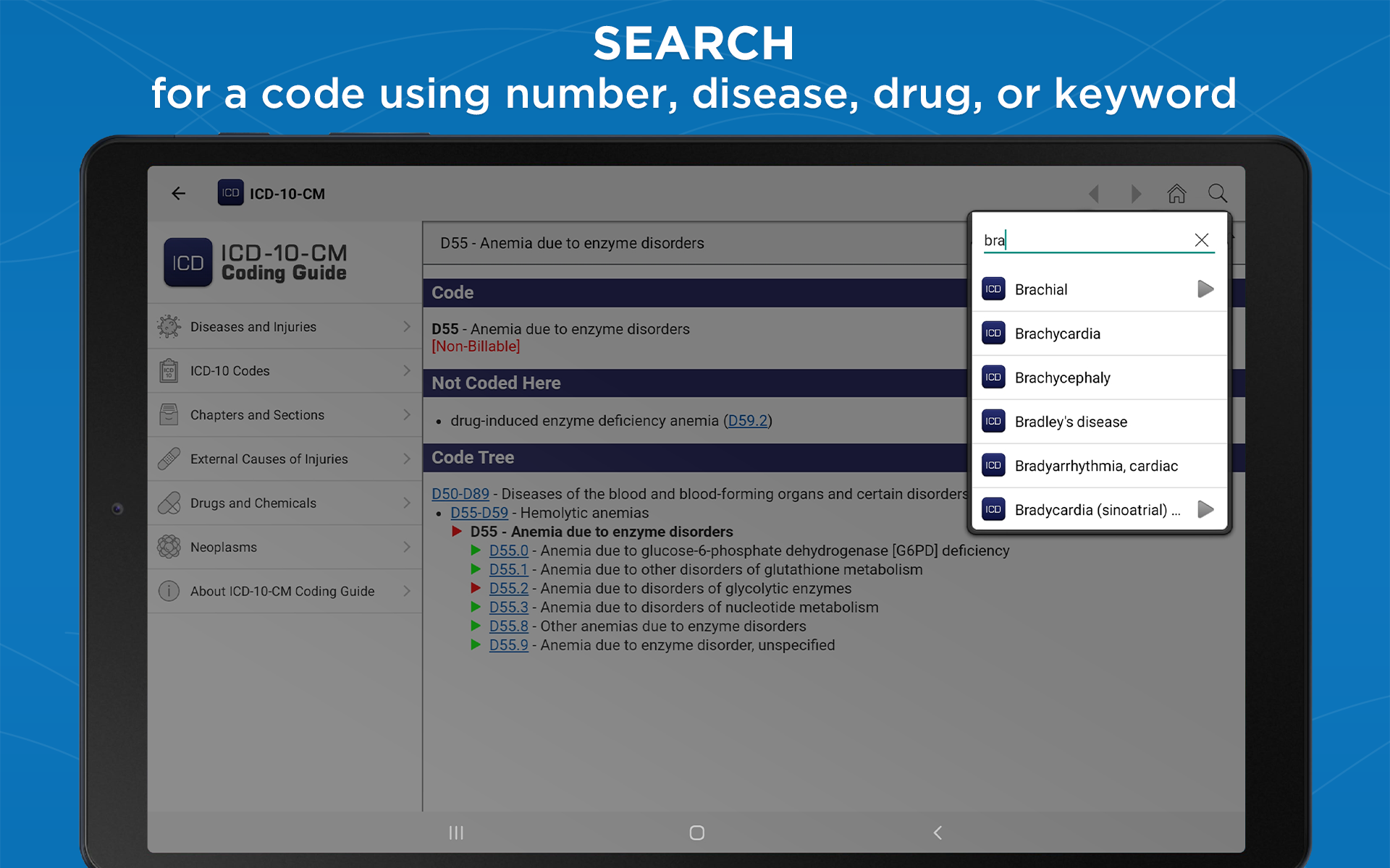The height and width of the screenshot is (868, 1390).
Task: Tap the ICD-10 Codes clipboard icon
Action: point(169,371)
